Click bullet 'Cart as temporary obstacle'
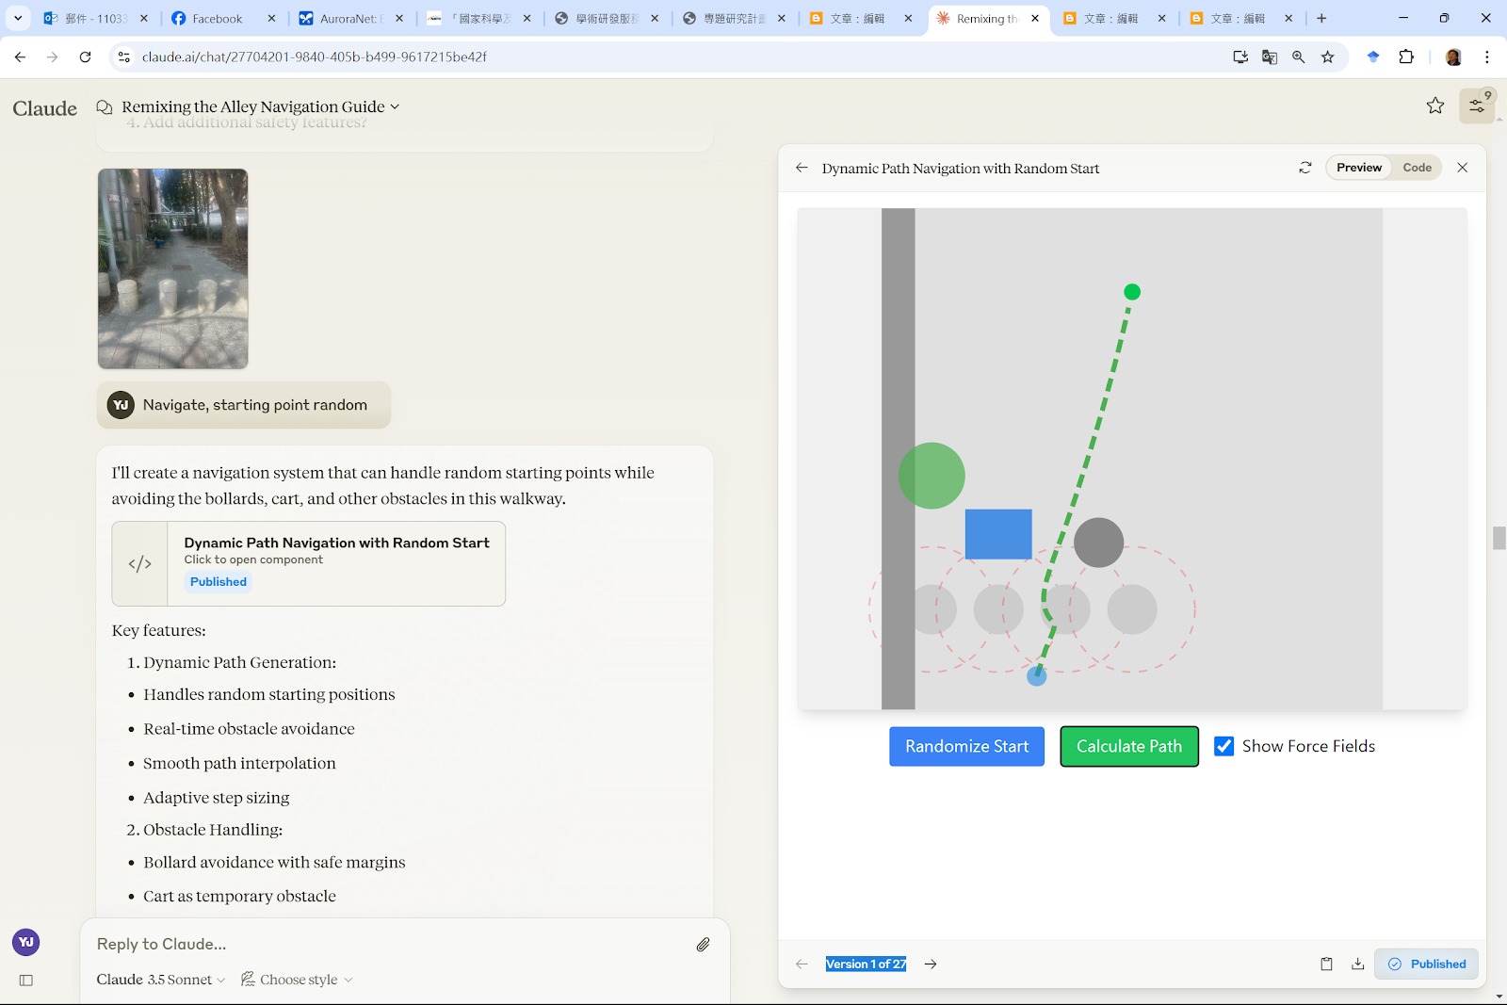This screenshot has height=1005, width=1507. tap(239, 896)
